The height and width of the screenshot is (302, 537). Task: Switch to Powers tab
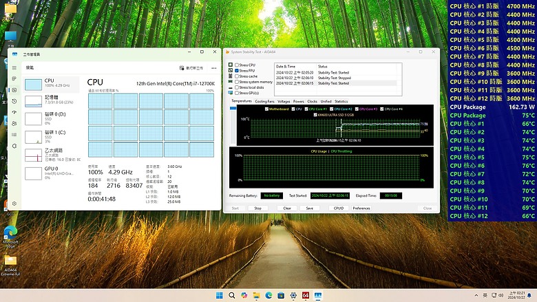coord(299,102)
